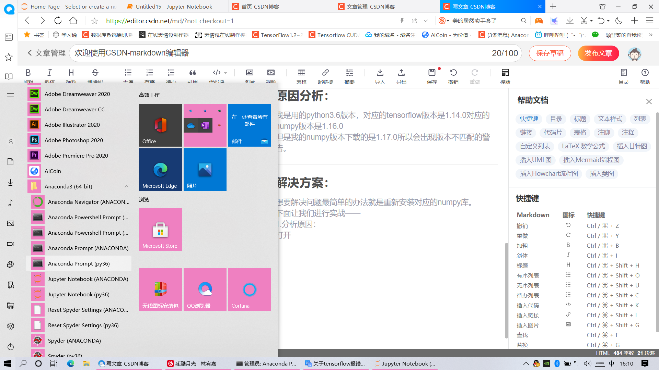This screenshot has height=370, width=659.
Task: Open Jupyter Notebook from the taskbar
Action: (x=405, y=363)
